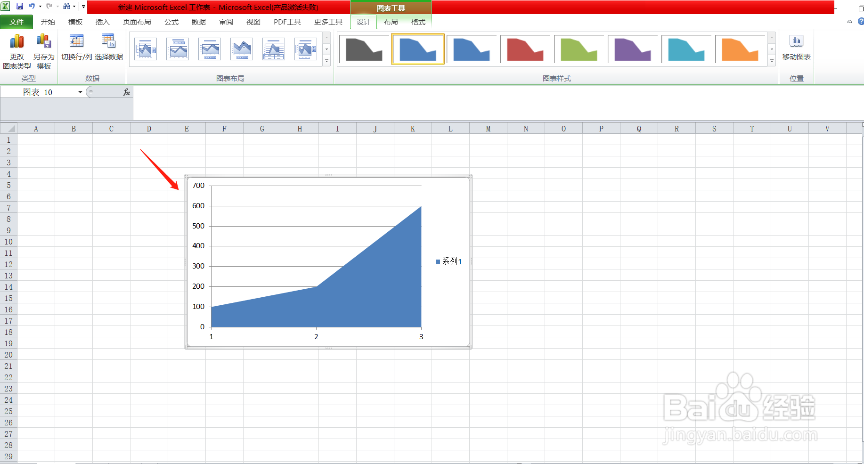Switch to the Page Layout (页面布局) tab
Image resolution: width=864 pixels, height=464 pixels.
coord(137,22)
